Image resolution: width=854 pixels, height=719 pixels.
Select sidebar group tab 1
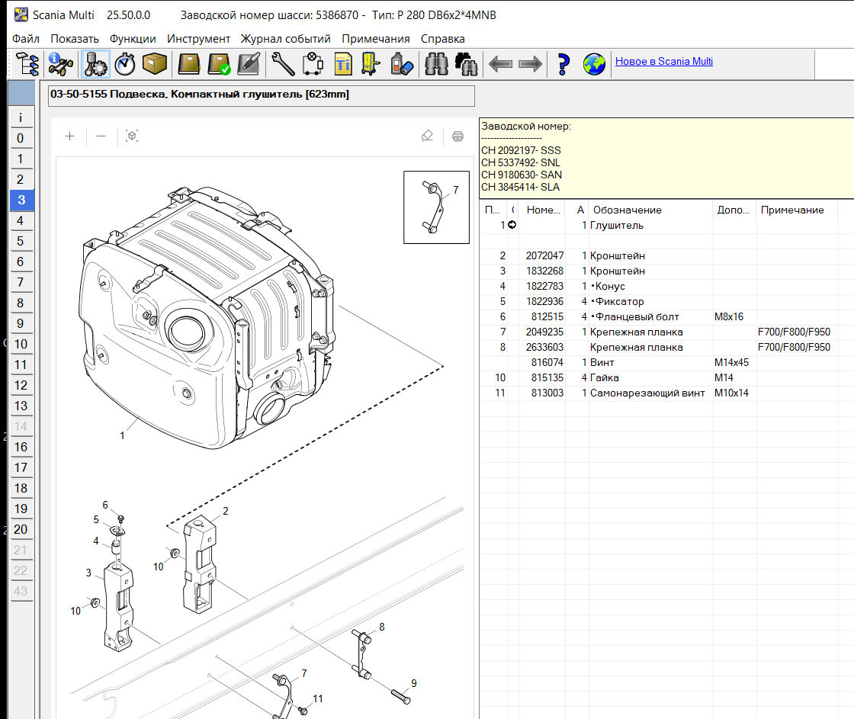click(21, 159)
